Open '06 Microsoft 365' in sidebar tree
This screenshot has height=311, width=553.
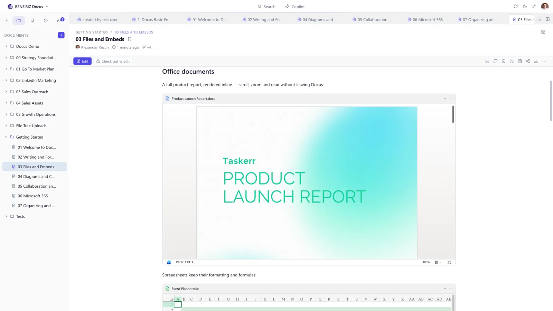click(34, 196)
